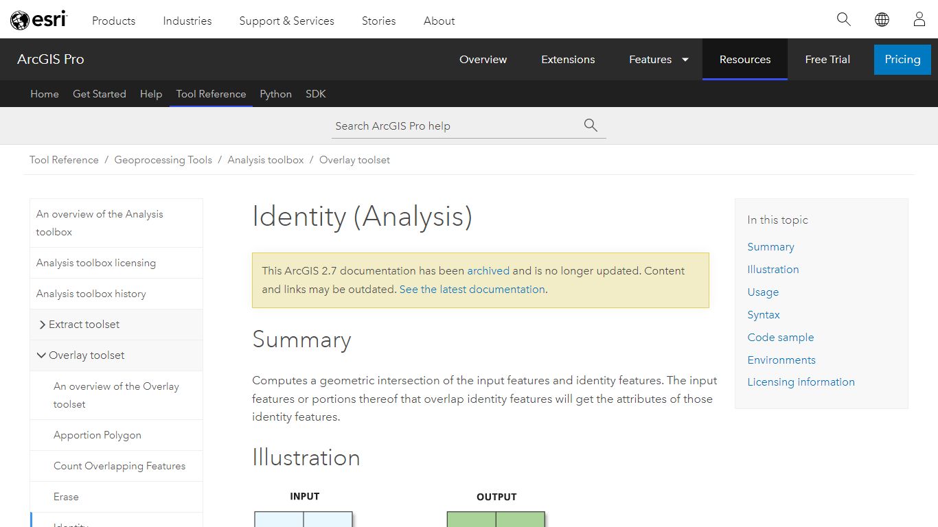Open Analysis toolbox history
This screenshot has height=527, width=938.
[x=116, y=294]
